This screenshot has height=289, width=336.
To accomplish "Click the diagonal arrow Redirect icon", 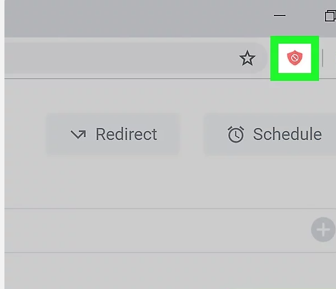I will coord(78,134).
